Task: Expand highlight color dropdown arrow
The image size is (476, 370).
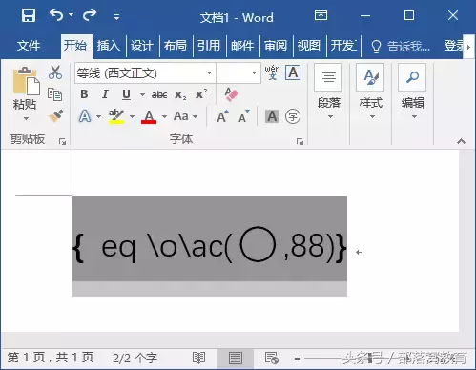Action: tap(132, 117)
